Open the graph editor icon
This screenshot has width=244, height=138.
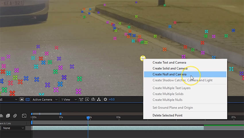(24, 116)
